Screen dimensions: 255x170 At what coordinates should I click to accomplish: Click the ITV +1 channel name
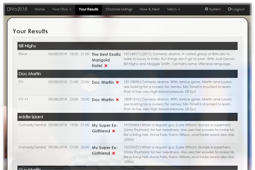[x=23, y=99]
